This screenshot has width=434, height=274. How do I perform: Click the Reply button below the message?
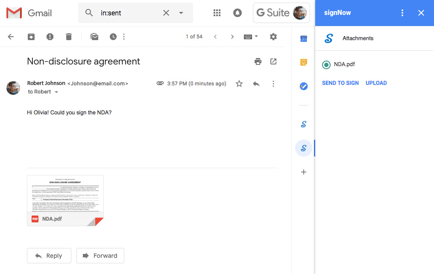(49, 256)
